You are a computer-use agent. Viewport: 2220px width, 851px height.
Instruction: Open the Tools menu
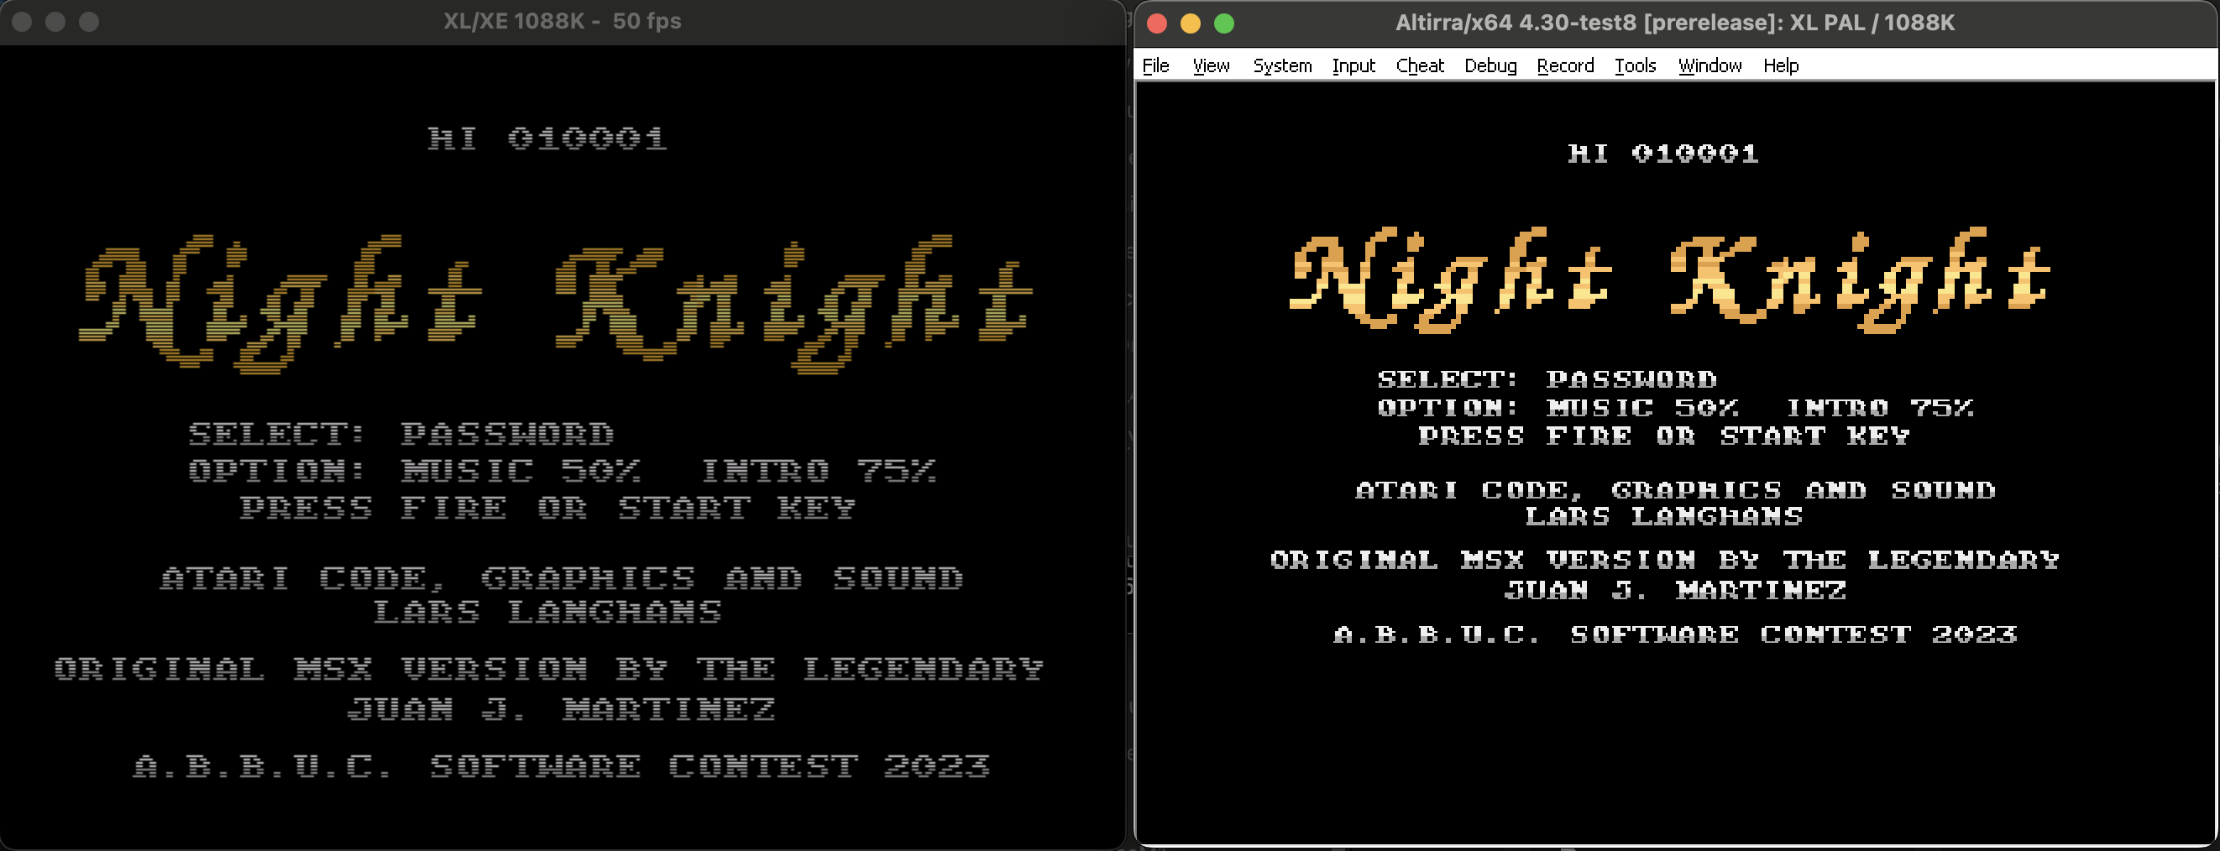tap(1635, 65)
